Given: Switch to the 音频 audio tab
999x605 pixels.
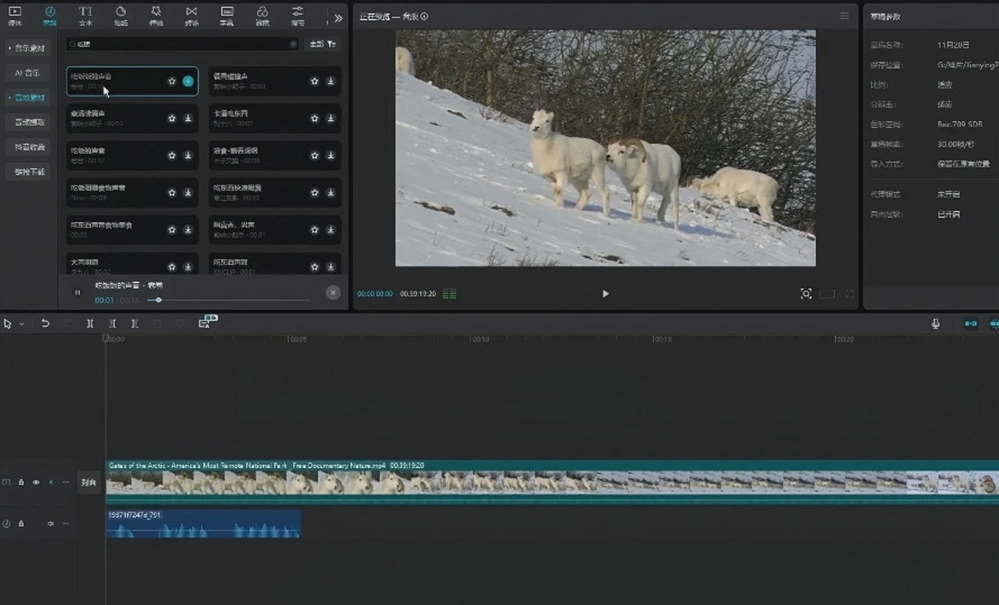Looking at the screenshot, I should pos(50,16).
